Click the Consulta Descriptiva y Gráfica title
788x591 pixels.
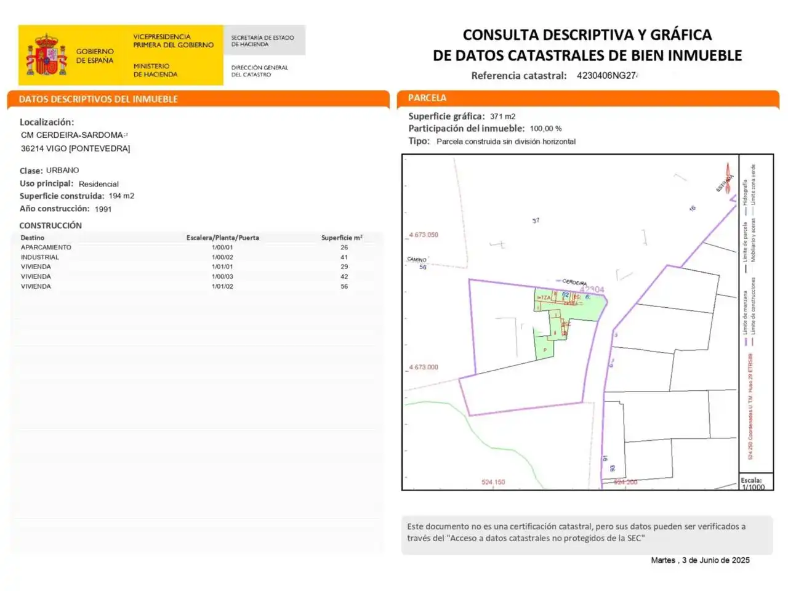click(x=587, y=45)
